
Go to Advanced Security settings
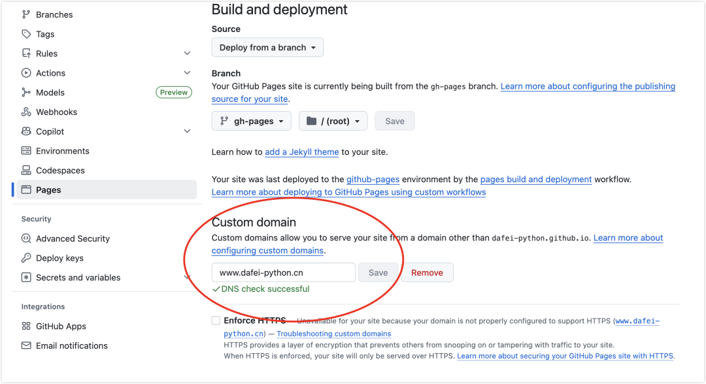(x=73, y=238)
